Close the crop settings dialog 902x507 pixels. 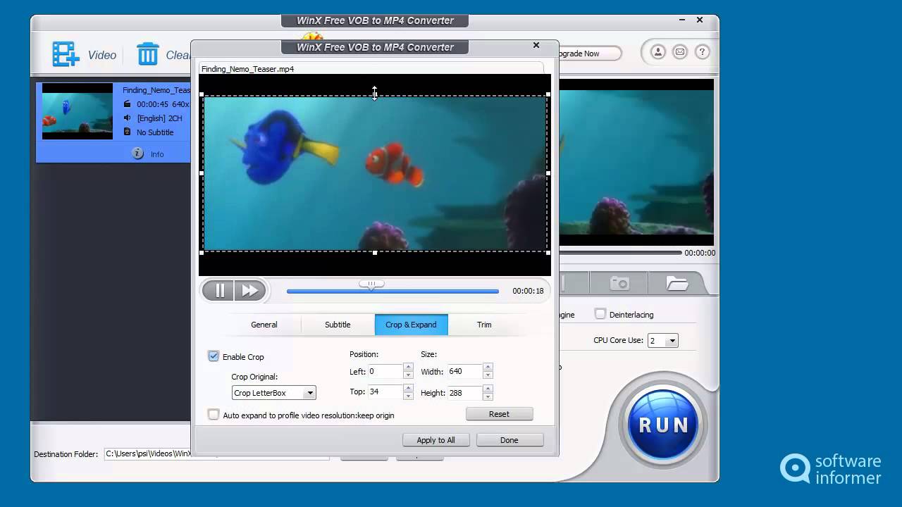click(x=536, y=45)
